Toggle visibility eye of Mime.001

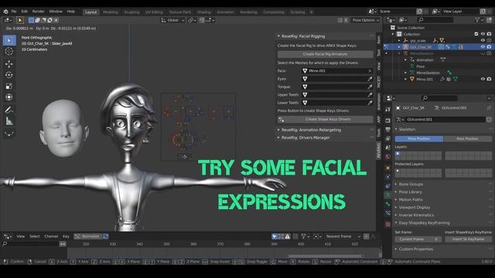click(483, 79)
